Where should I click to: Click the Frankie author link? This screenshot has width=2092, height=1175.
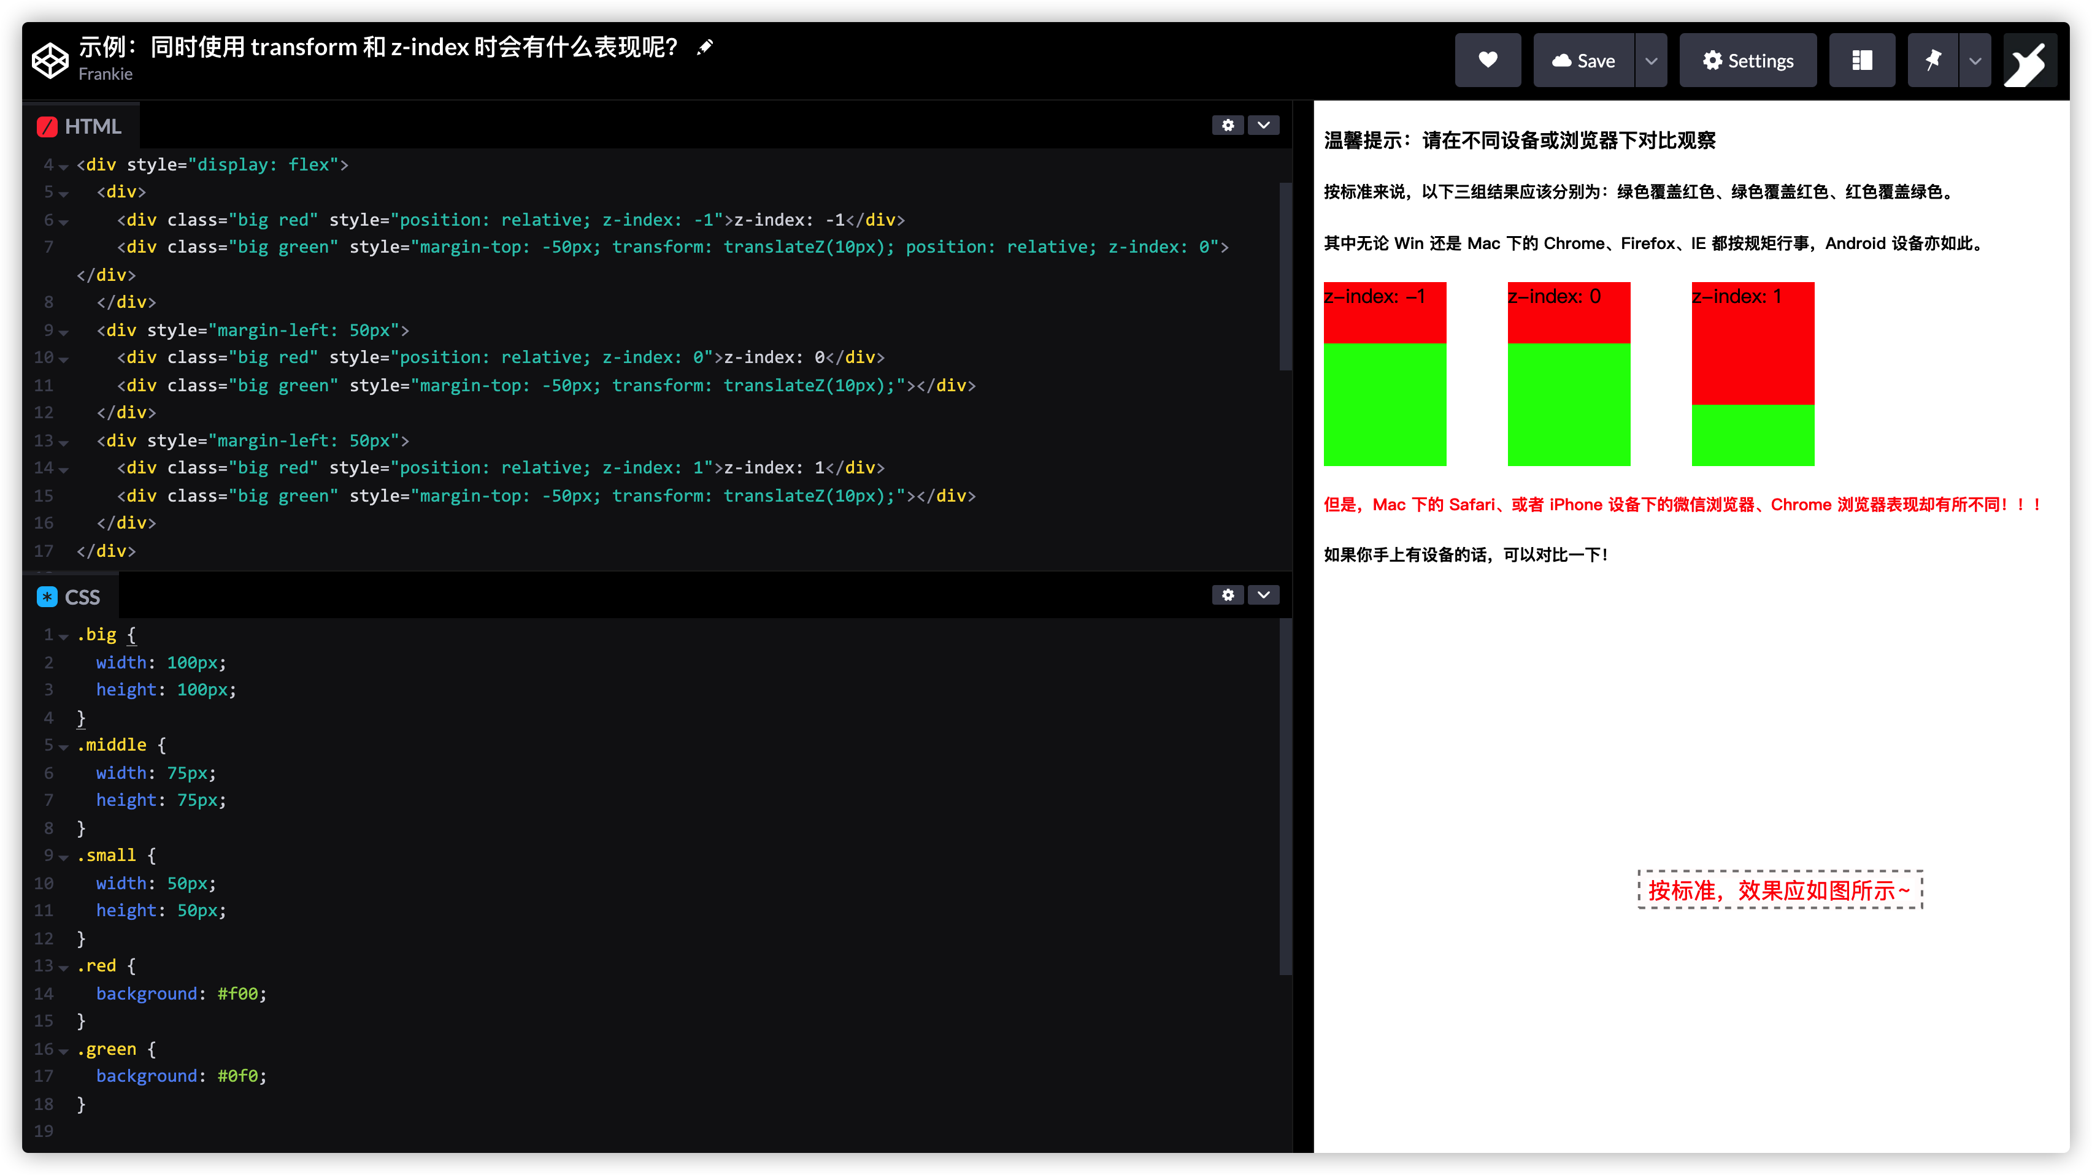pyautogui.click(x=106, y=74)
